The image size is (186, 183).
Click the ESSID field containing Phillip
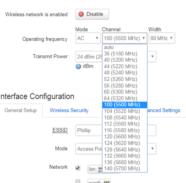(x=116, y=130)
